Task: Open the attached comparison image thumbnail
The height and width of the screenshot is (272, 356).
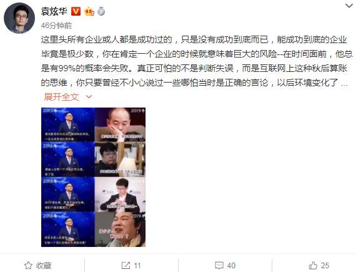Action: click(x=93, y=177)
